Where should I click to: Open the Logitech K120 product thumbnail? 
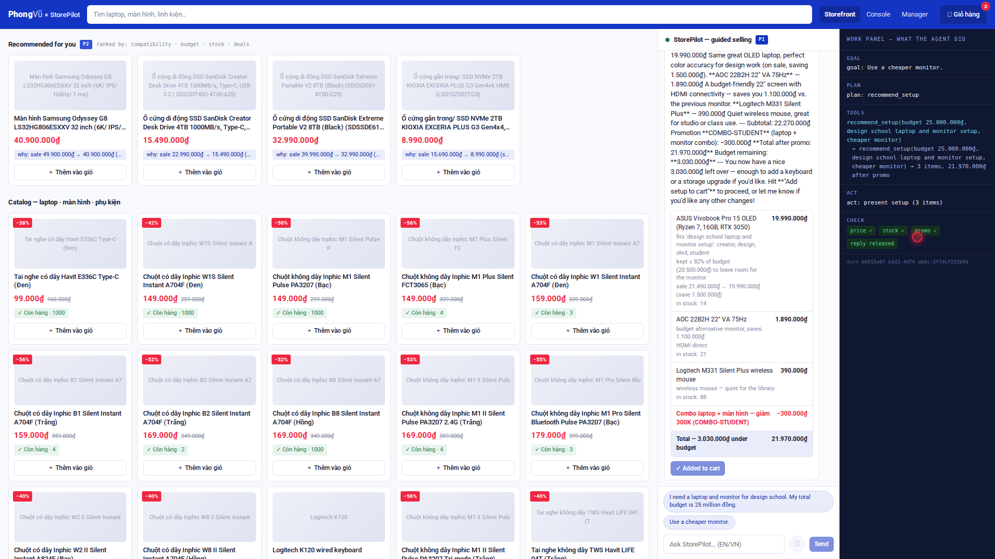(329, 517)
